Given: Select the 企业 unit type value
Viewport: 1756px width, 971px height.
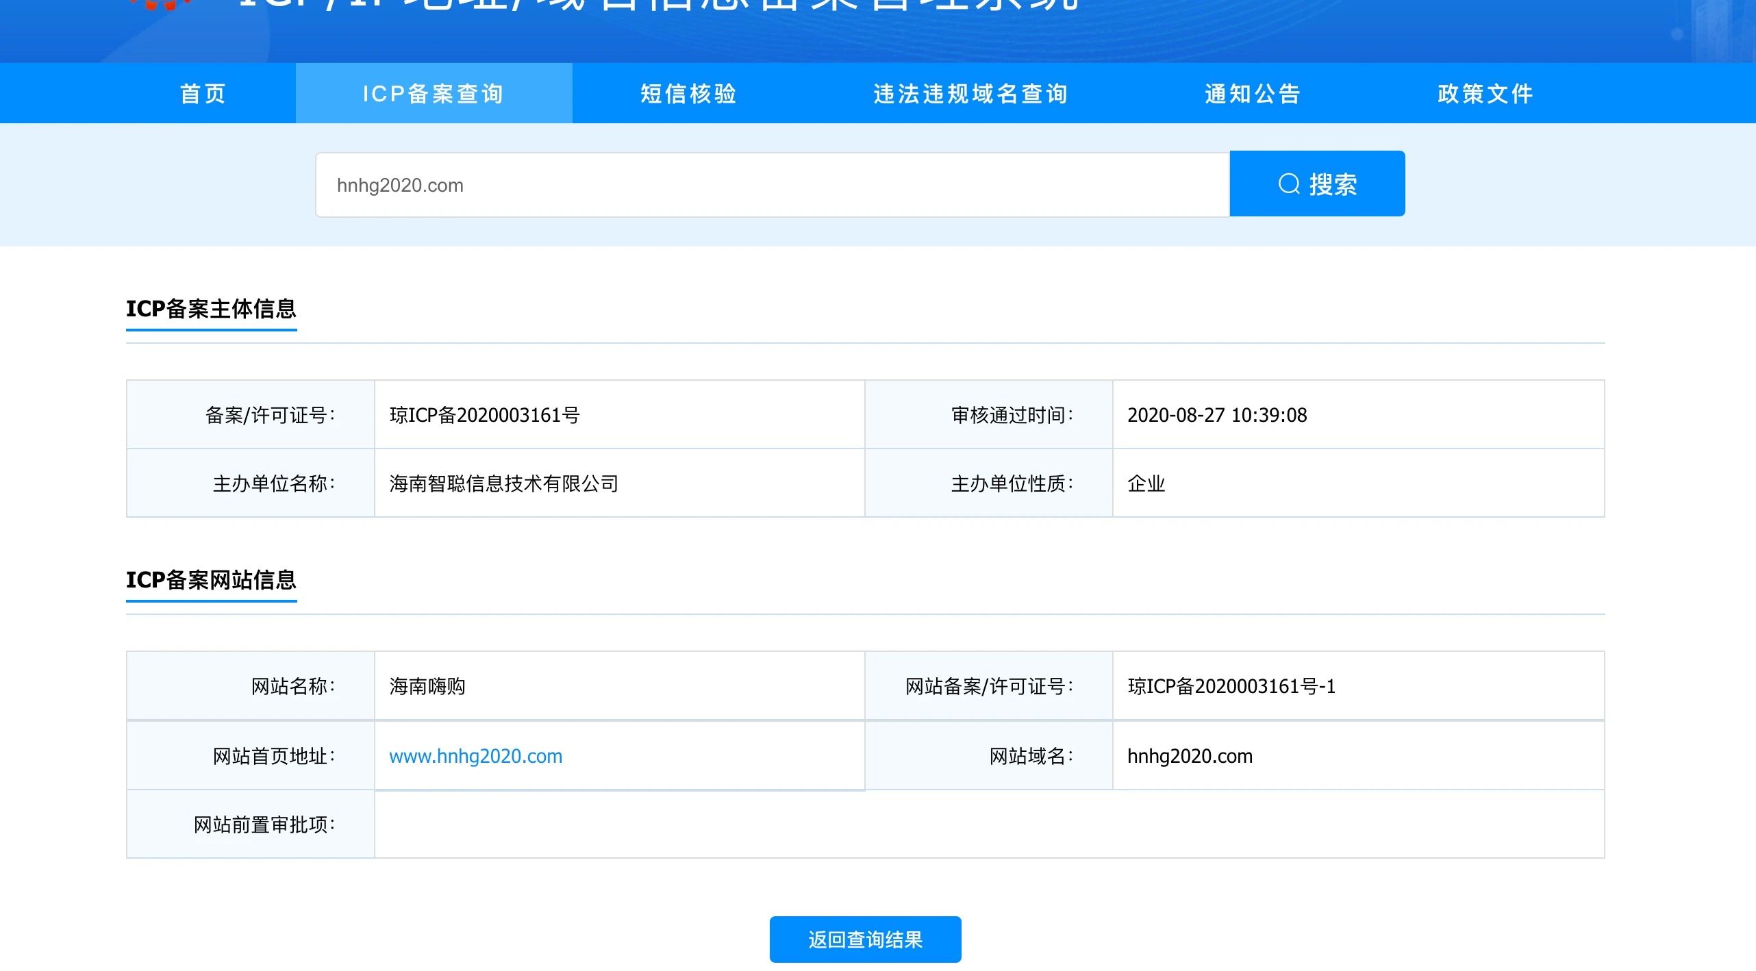Looking at the screenshot, I should click(x=1146, y=483).
